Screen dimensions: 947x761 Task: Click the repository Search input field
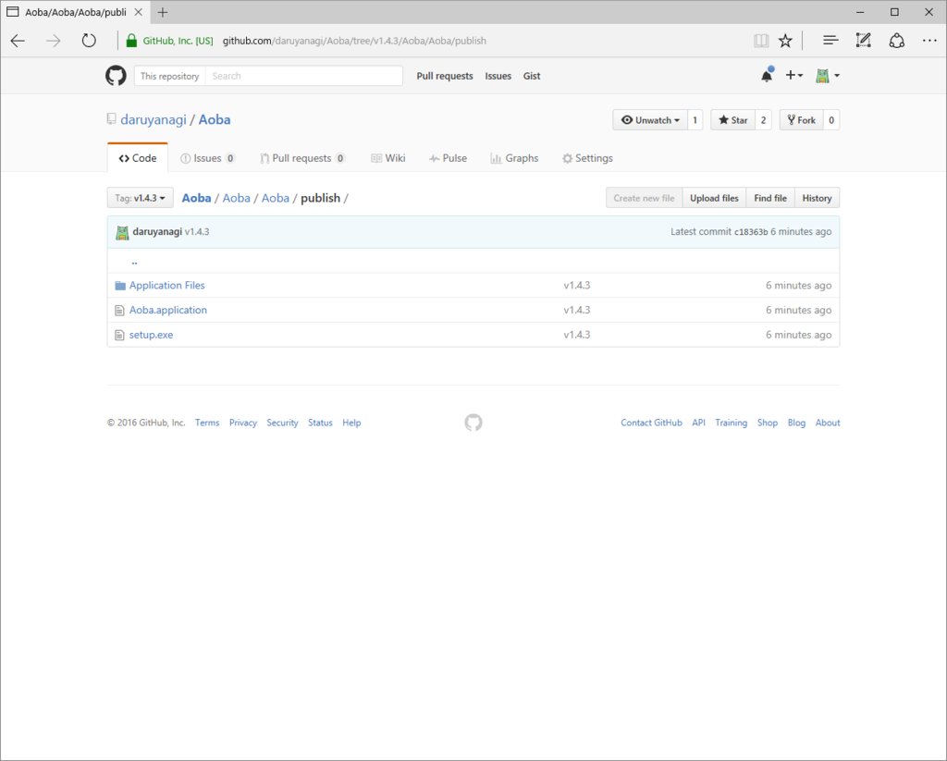[x=303, y=76]
